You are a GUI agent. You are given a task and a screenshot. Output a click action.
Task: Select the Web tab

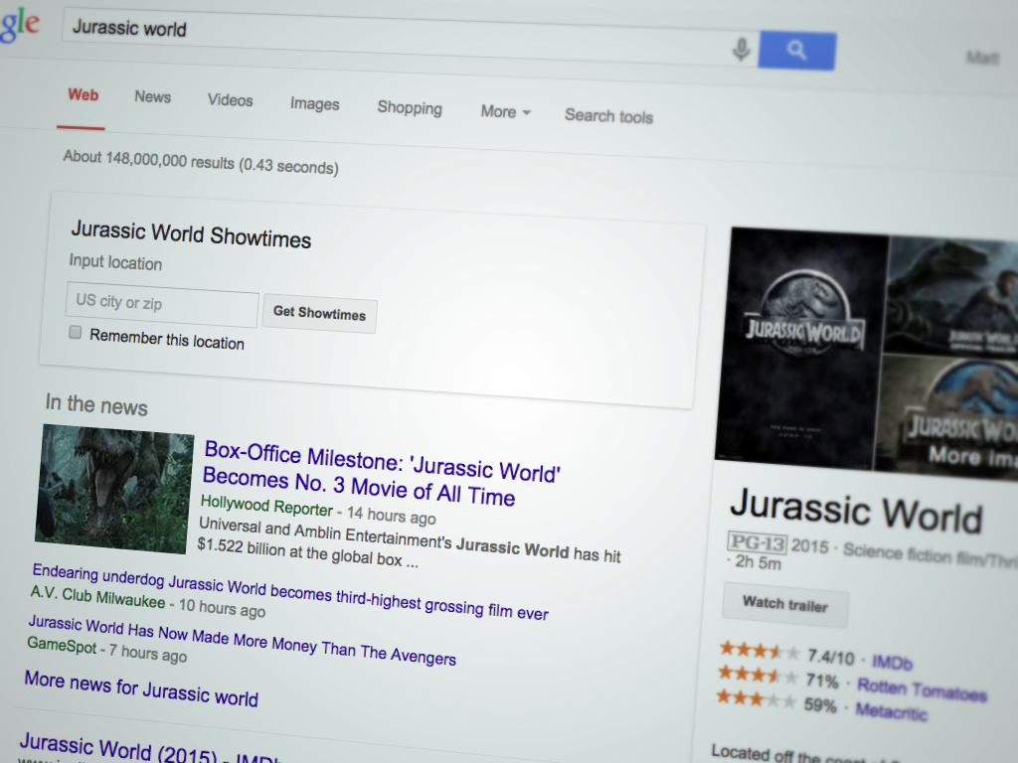(x=84, y=95)
